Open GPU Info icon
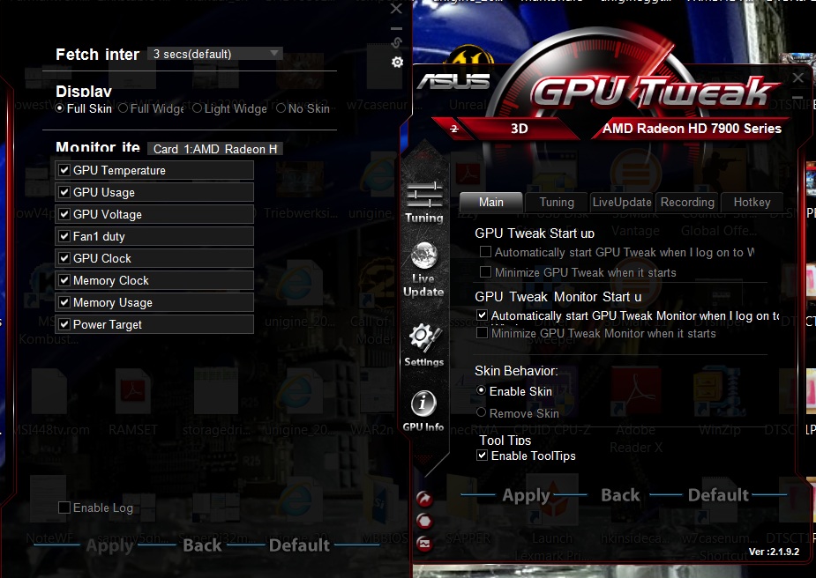 click(x=423, y=404)
